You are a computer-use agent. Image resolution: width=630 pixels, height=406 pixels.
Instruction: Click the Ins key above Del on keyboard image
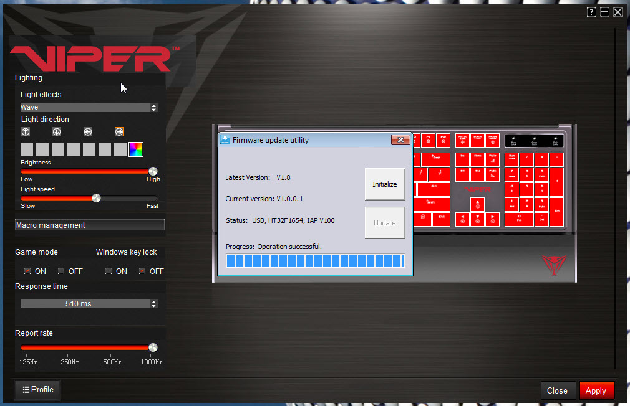coord(462,159)
